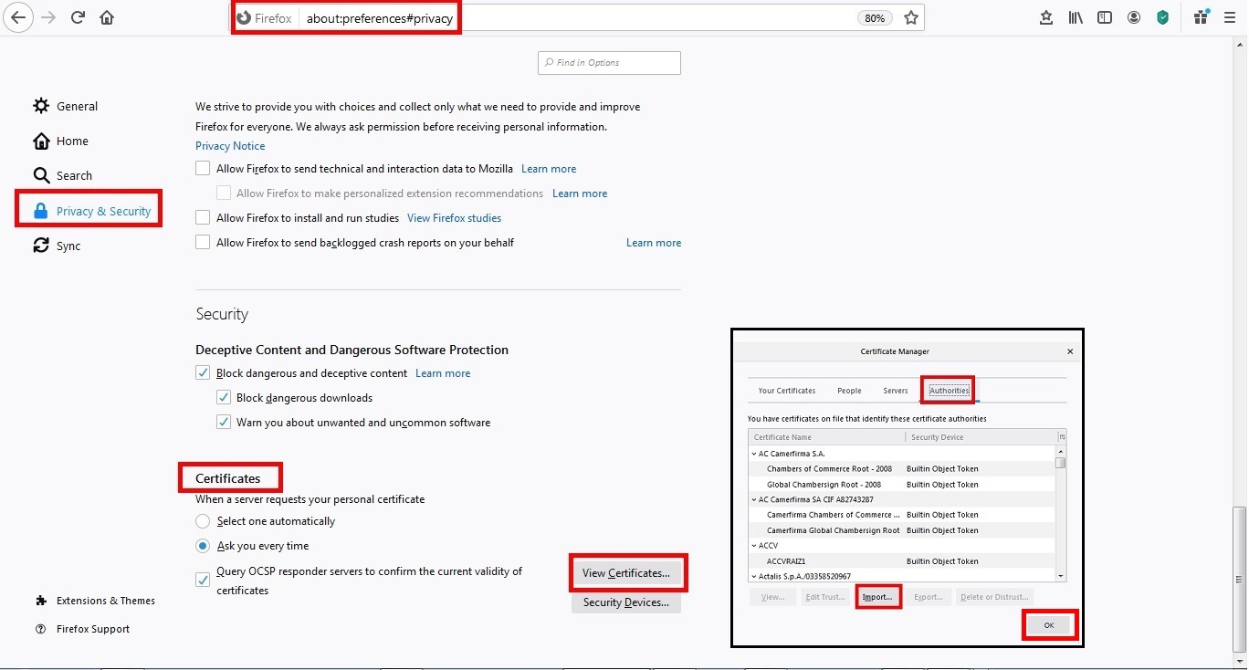Toggle personalized extension recommendations checkbox
The width and height of the screenshot is (1249, 670).
224,194
